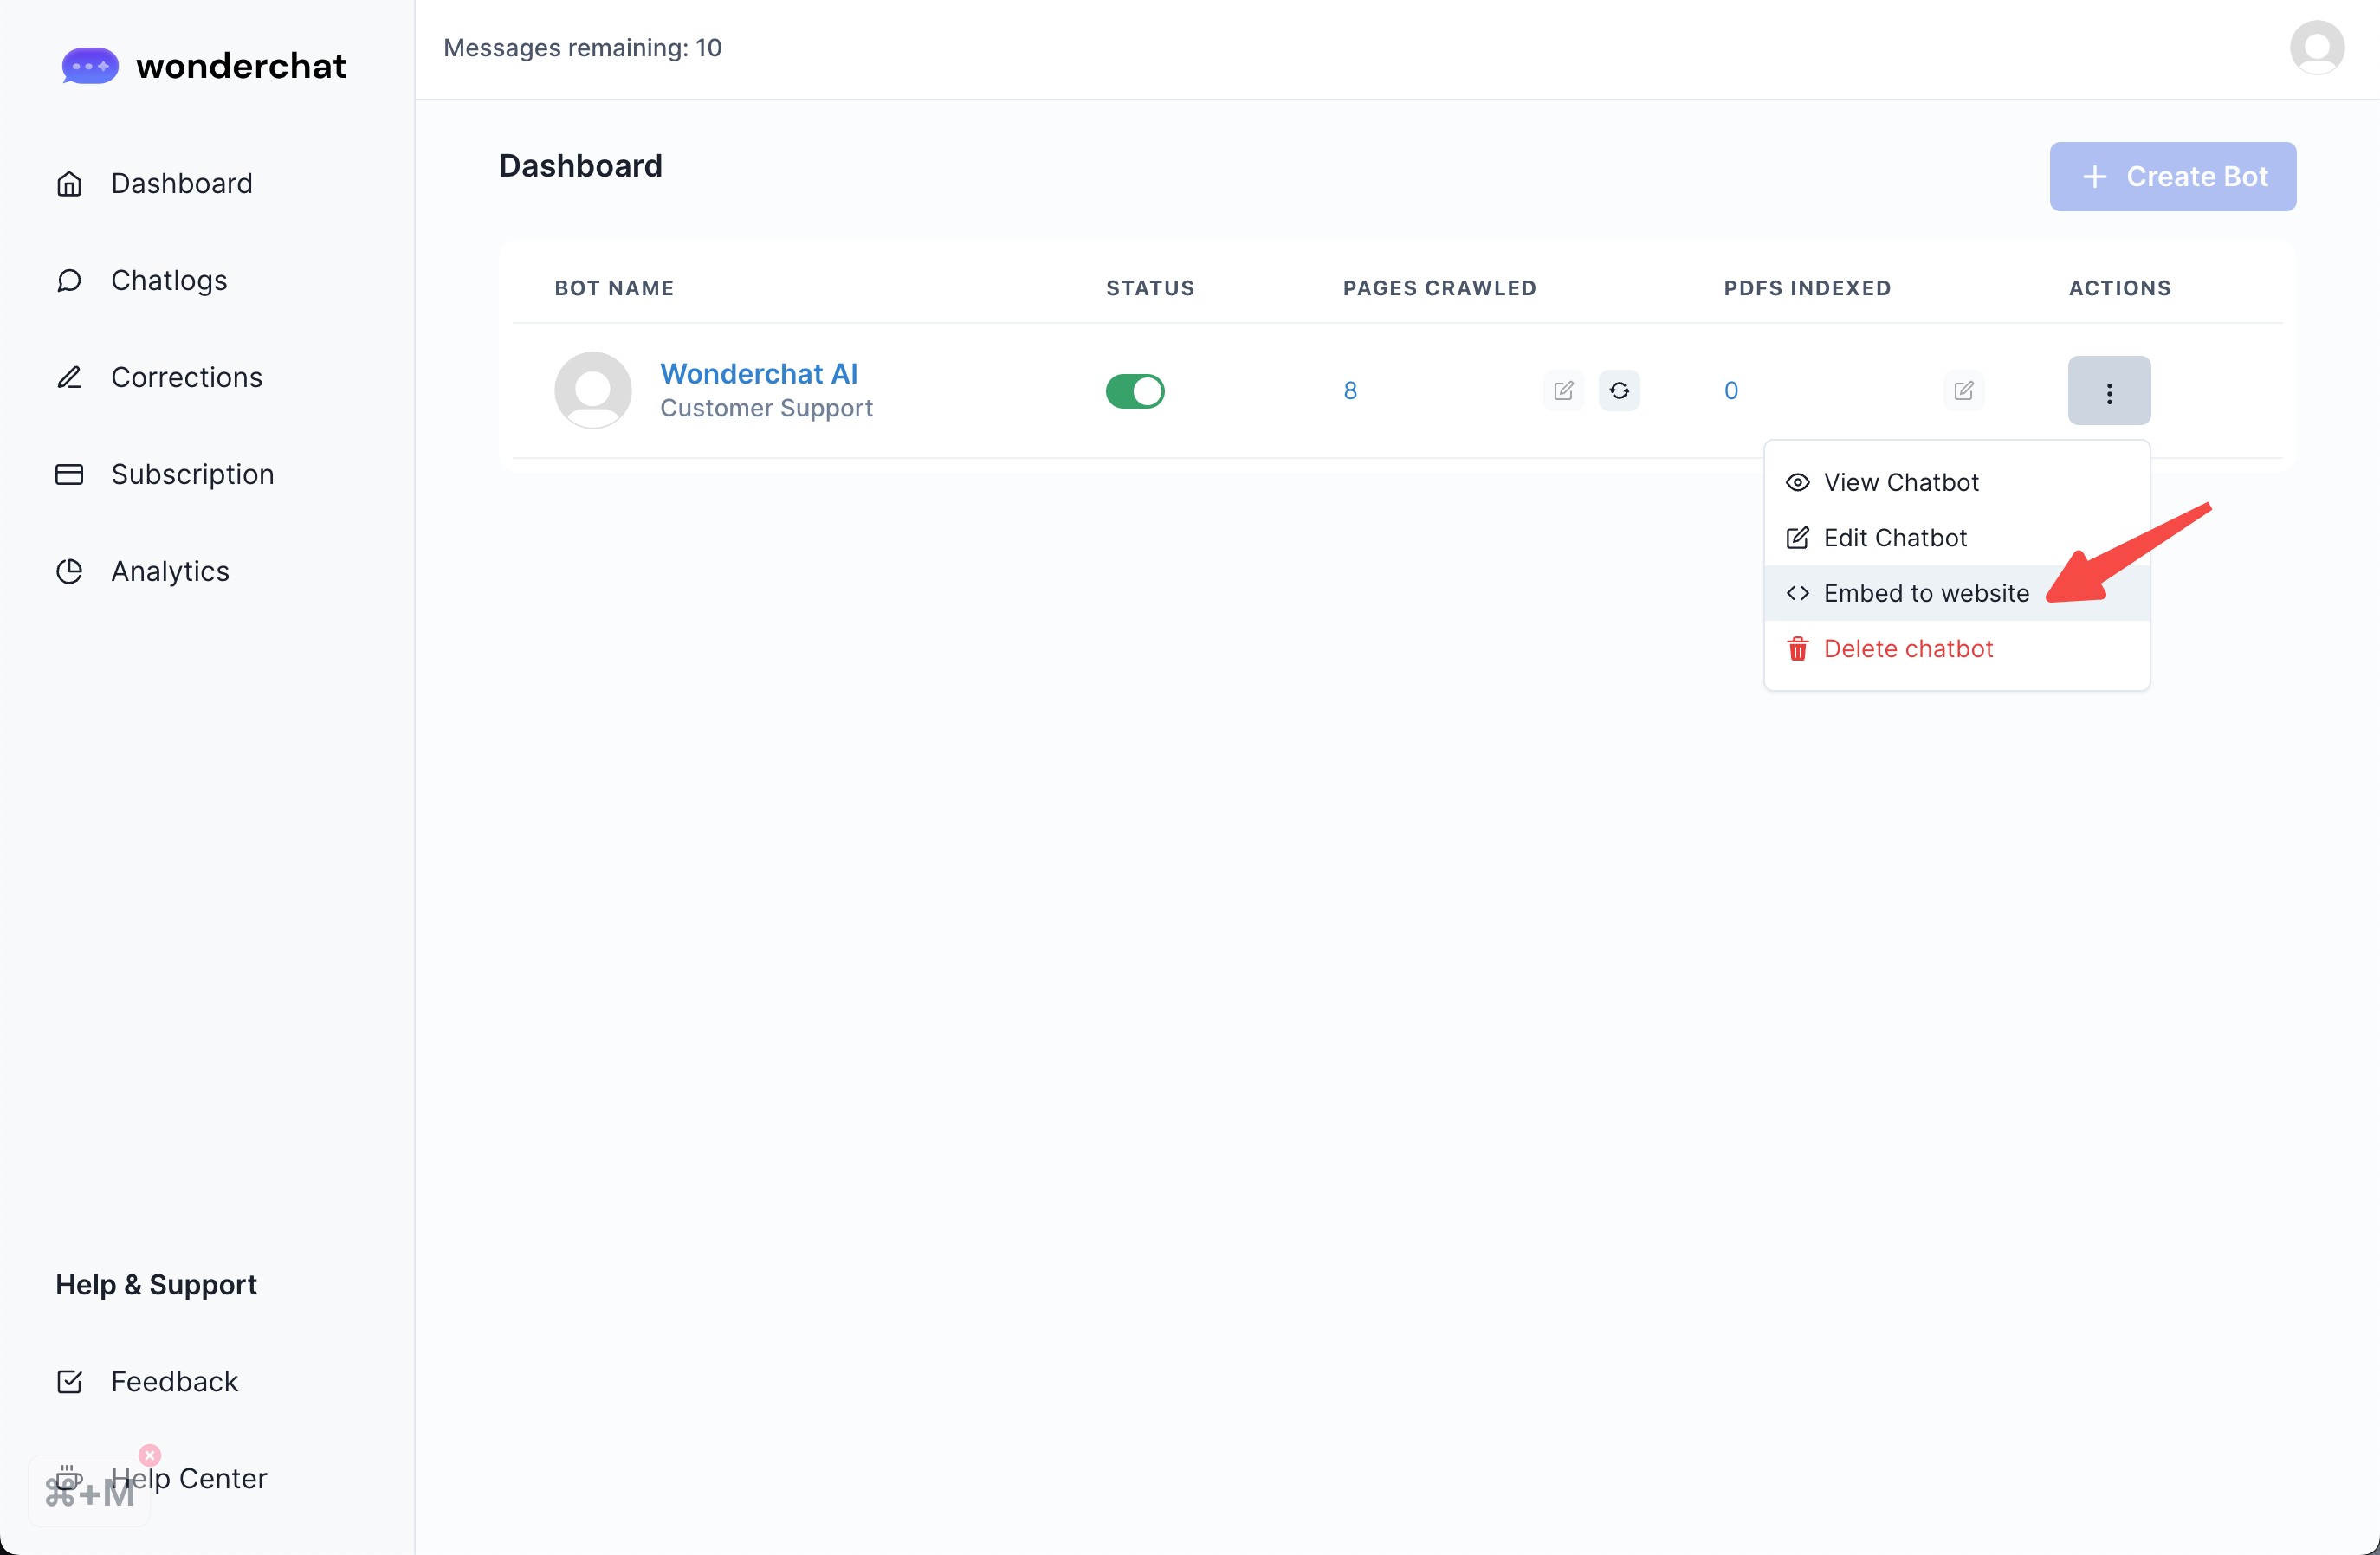Viewport: 2380px width, 1555px height.
Task: Click Delete chatbot in the menu
Action: pyautogui.click(x=1907, y=649)
